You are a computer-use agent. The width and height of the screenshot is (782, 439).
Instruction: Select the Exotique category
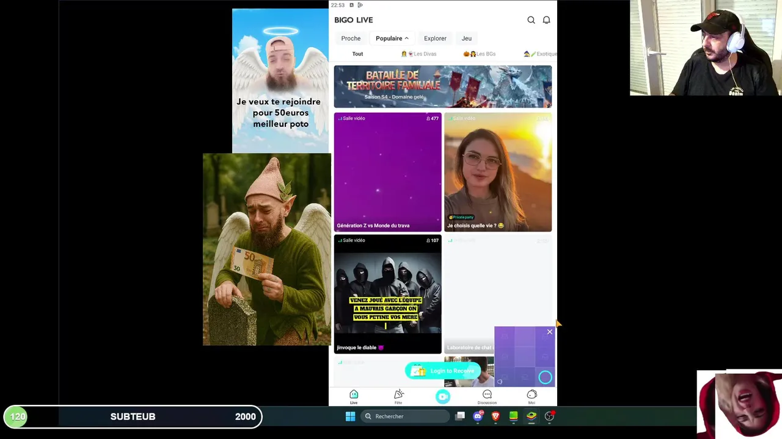coord(541,54)
